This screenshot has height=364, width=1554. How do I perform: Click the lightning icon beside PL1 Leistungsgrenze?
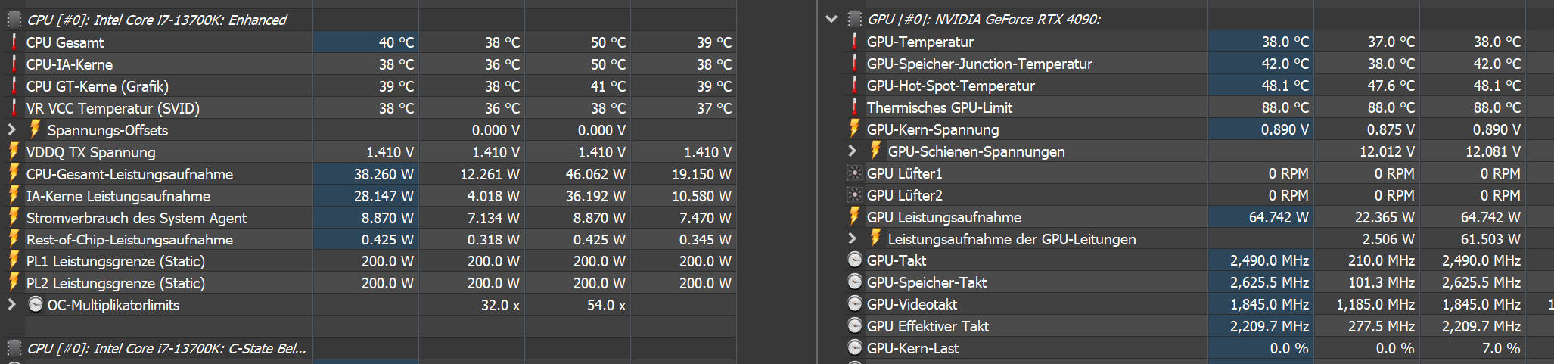click(x=14, y=261)
